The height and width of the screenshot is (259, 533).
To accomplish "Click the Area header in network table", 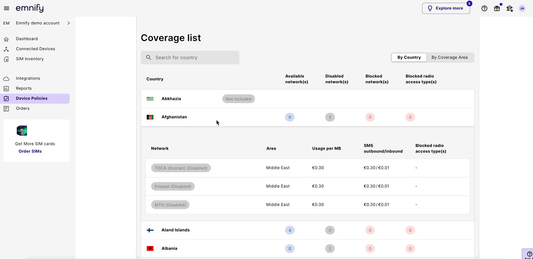I will pos(271,149).
